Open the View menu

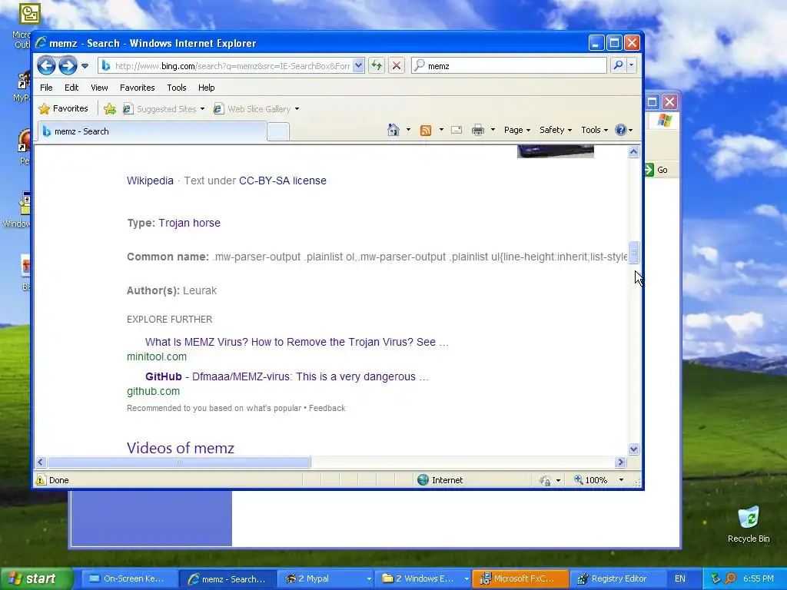coord(99,88)
